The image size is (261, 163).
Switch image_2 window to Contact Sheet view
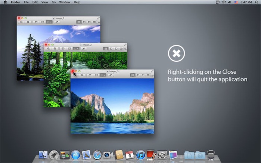(121, 49)
